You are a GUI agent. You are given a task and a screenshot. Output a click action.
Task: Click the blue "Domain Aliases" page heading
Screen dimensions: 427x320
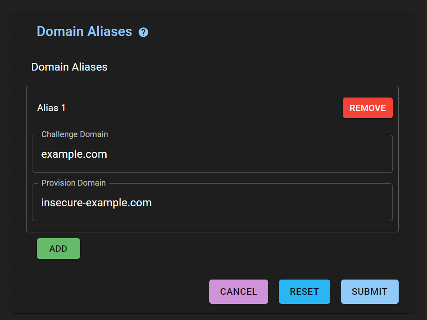coord(84,31)
